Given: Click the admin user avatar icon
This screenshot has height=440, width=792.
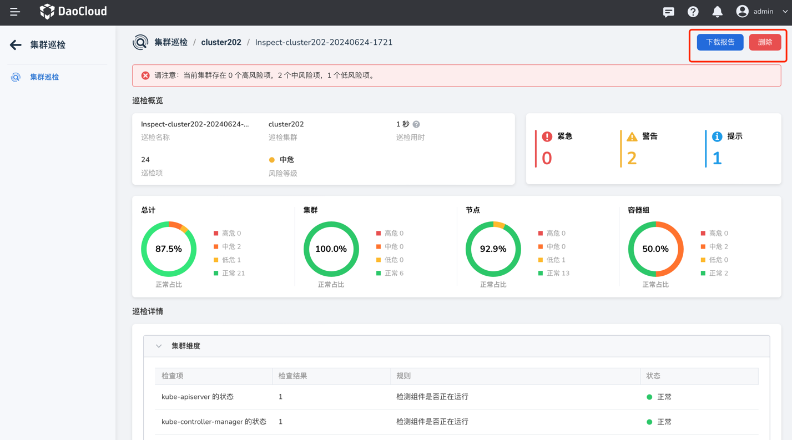Looking at the screenshot, I should pos(742,12).
